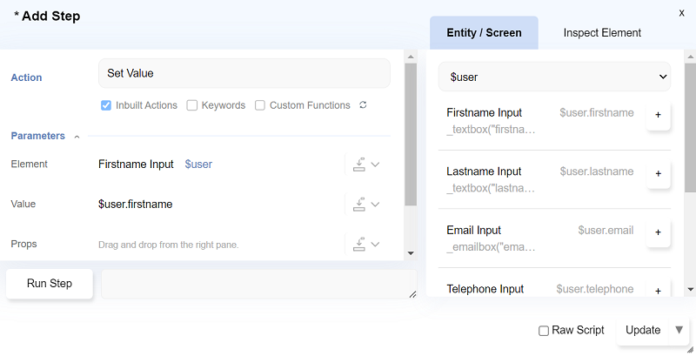Viewport: 696px width, 356px height.
Task: Add Telephone Input with its plus icon
Action: pos(658,291)
